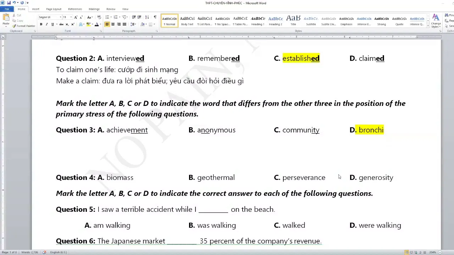
Task: Toggle Italic formatting
Action: (46, 24)
